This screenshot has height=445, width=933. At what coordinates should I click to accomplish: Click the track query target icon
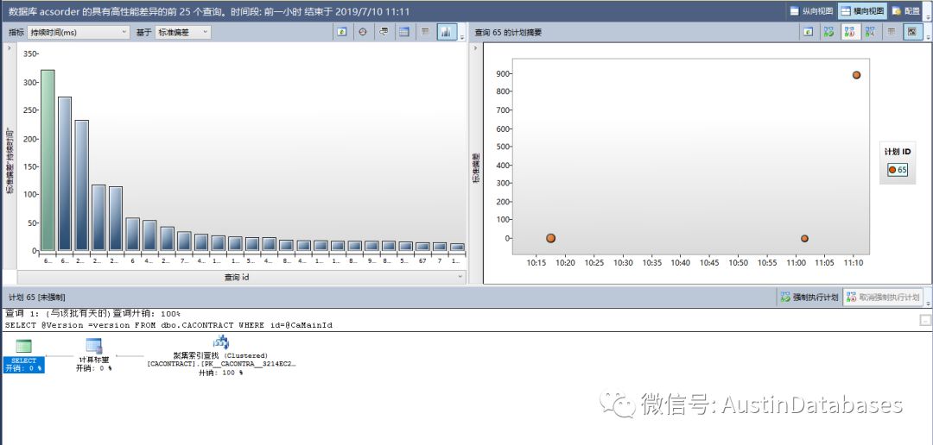(362, 32)
